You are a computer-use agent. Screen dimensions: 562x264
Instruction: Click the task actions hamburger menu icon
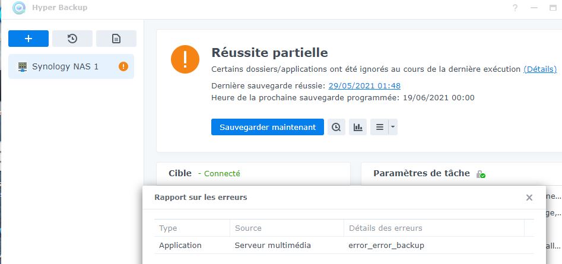[x=380, y=127]
